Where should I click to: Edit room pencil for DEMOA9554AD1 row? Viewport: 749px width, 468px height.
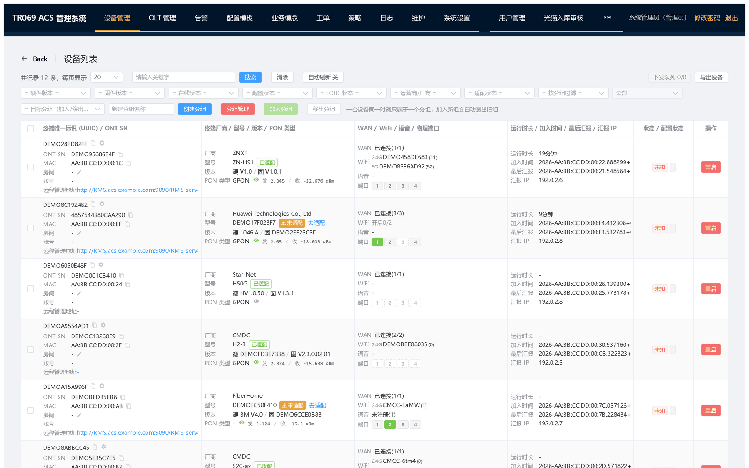pyautogui.click(x=79, y=354)
